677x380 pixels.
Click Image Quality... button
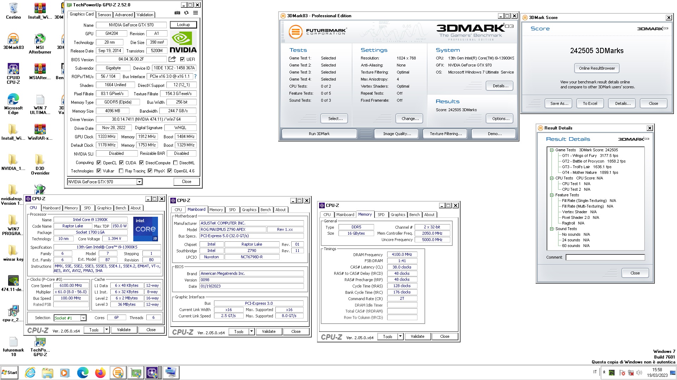397,134
